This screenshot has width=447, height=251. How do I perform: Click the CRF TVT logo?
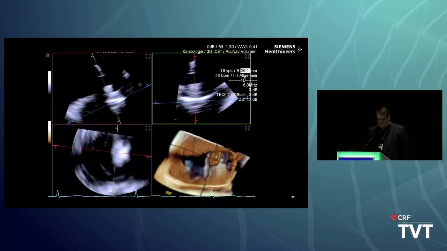pos(412,226)
